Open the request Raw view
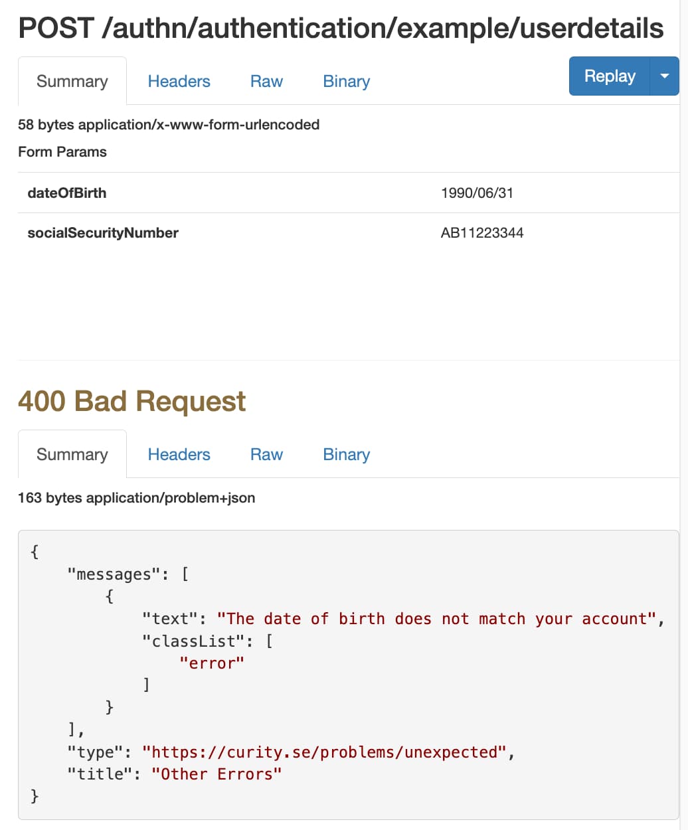Screen dimensions: 688x830 266,81
